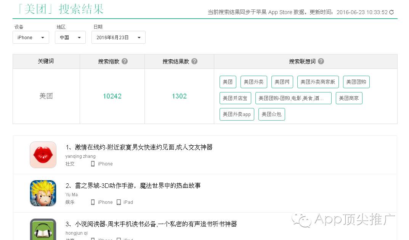Click the 搜索指数 column header text
The height and width of the screenshot is (240, 409).
[109, 62]
